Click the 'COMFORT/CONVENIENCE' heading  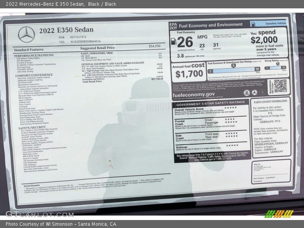34,75
